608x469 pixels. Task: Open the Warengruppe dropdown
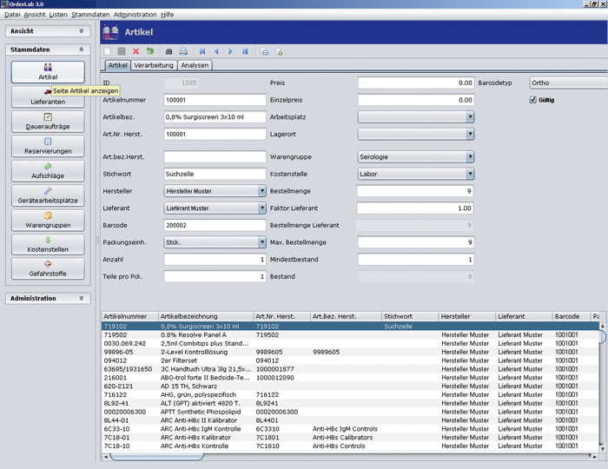470,157
